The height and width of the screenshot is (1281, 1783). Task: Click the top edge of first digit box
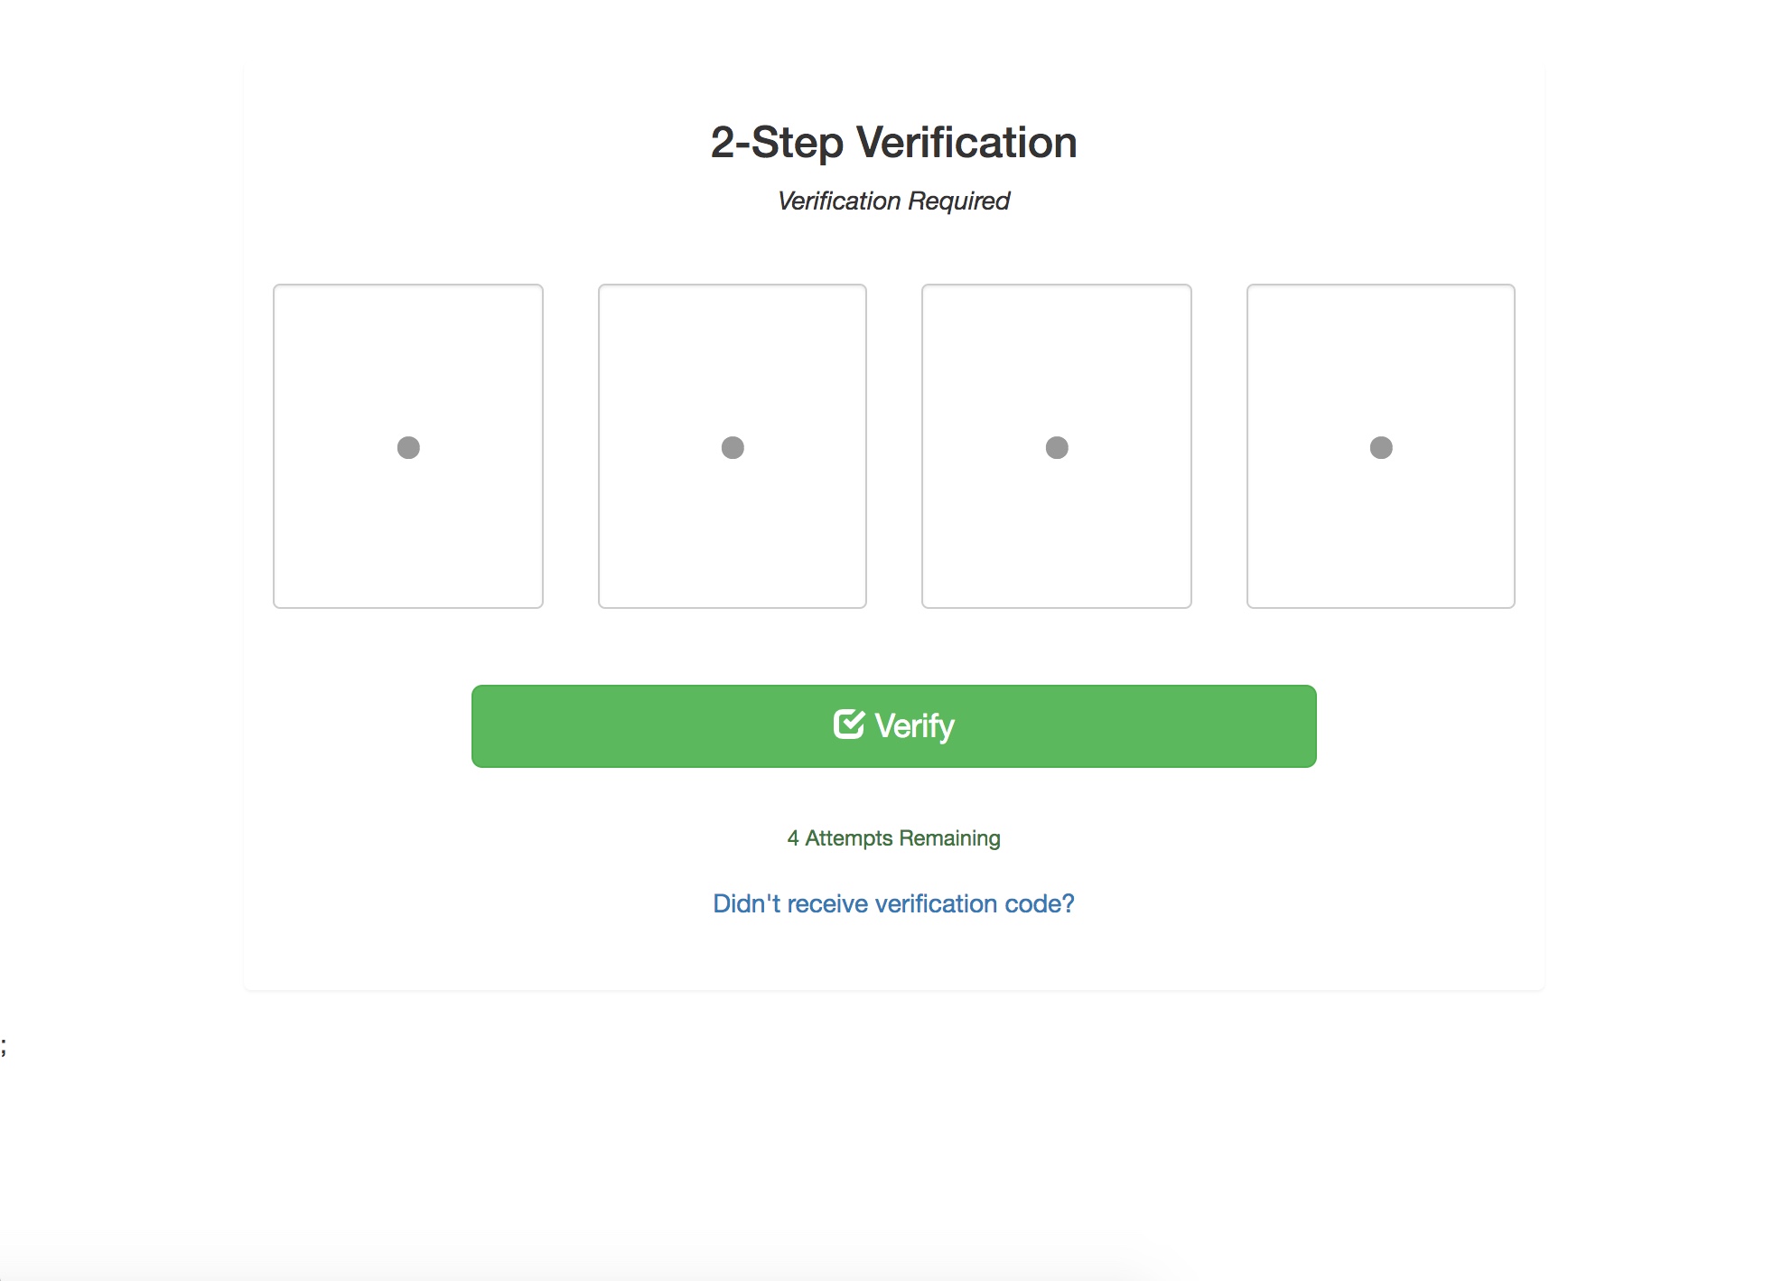[x=408, y=285]
